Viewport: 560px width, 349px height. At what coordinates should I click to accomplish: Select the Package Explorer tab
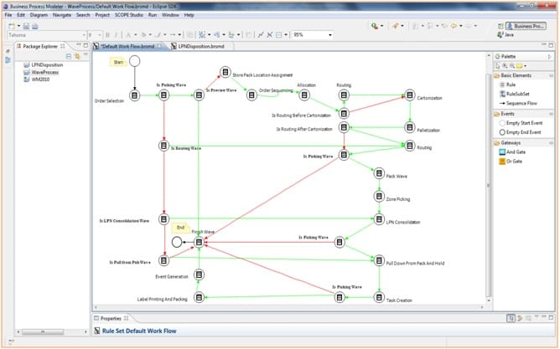40,46
